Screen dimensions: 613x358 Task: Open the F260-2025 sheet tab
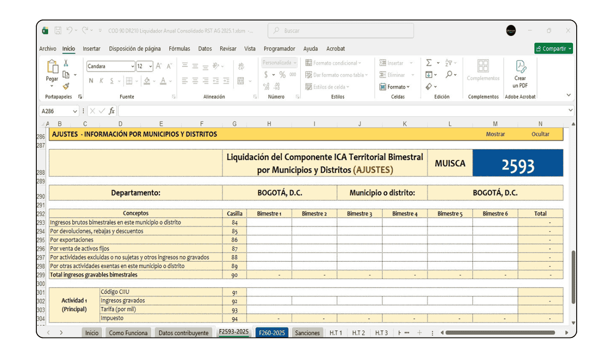tap(272, 333)
